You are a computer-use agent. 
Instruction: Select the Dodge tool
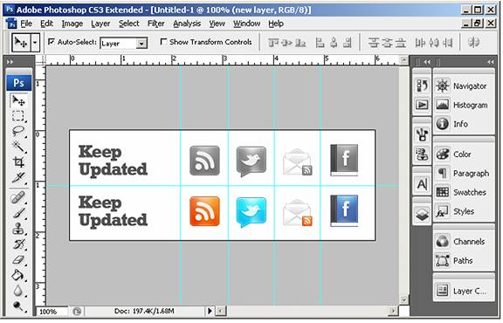(18, 306)
